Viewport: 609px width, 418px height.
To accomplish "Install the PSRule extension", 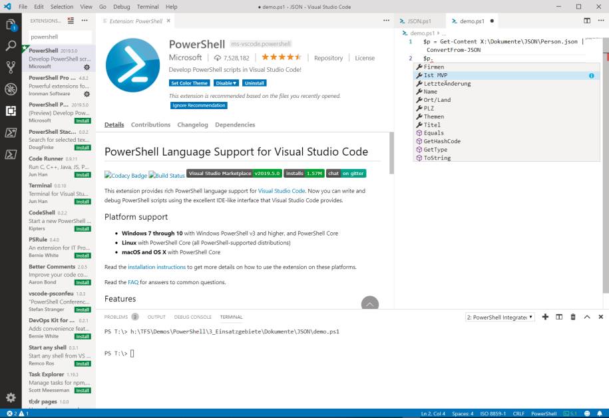I will point(83,256).
